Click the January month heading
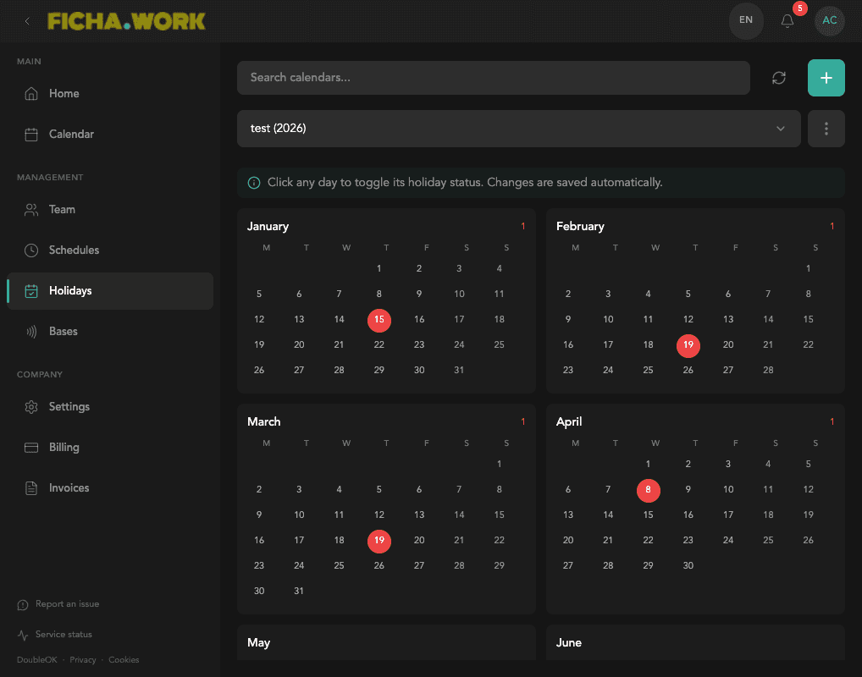The width and height of the screenshot is (862, 677). point(268,227)
